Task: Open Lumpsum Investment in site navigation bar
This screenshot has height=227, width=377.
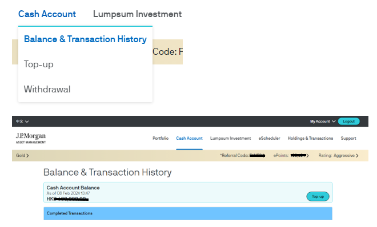Action: click(230, 138)
